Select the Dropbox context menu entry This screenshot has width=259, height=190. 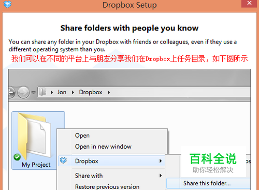[111, 161]
